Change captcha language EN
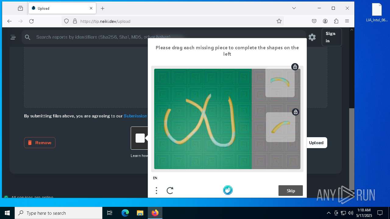This screenshot has width=390, height=219. click(155, 178)
